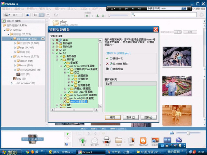
Task: Collapse the 資料夾 (259) sidebar section
Action: [4, 21]
